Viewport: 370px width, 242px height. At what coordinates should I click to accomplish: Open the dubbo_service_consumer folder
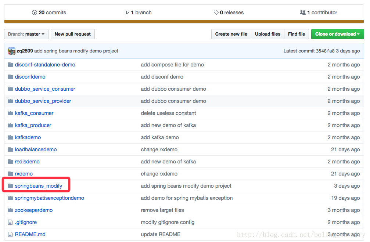coord(45,89)
